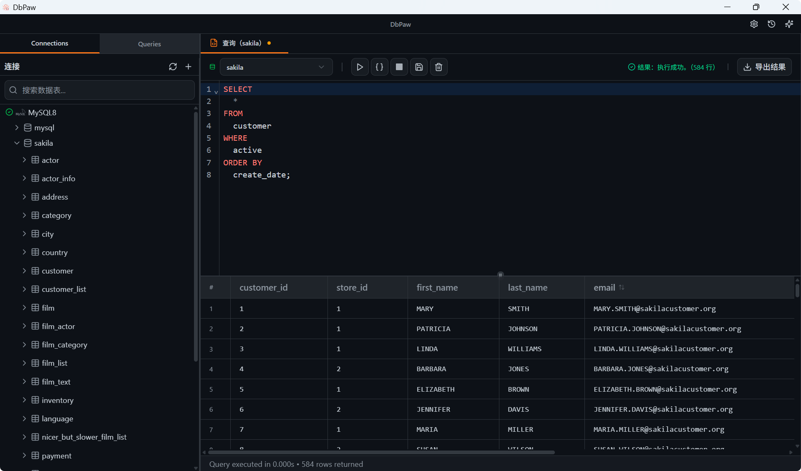This screenshot has height=471, width=801.
Task: Expand the customer table node
Action: click(x=24, y=271)
